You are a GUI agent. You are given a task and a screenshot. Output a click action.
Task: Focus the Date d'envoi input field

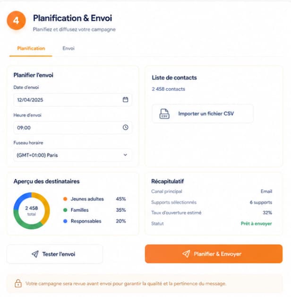(73, 100)
